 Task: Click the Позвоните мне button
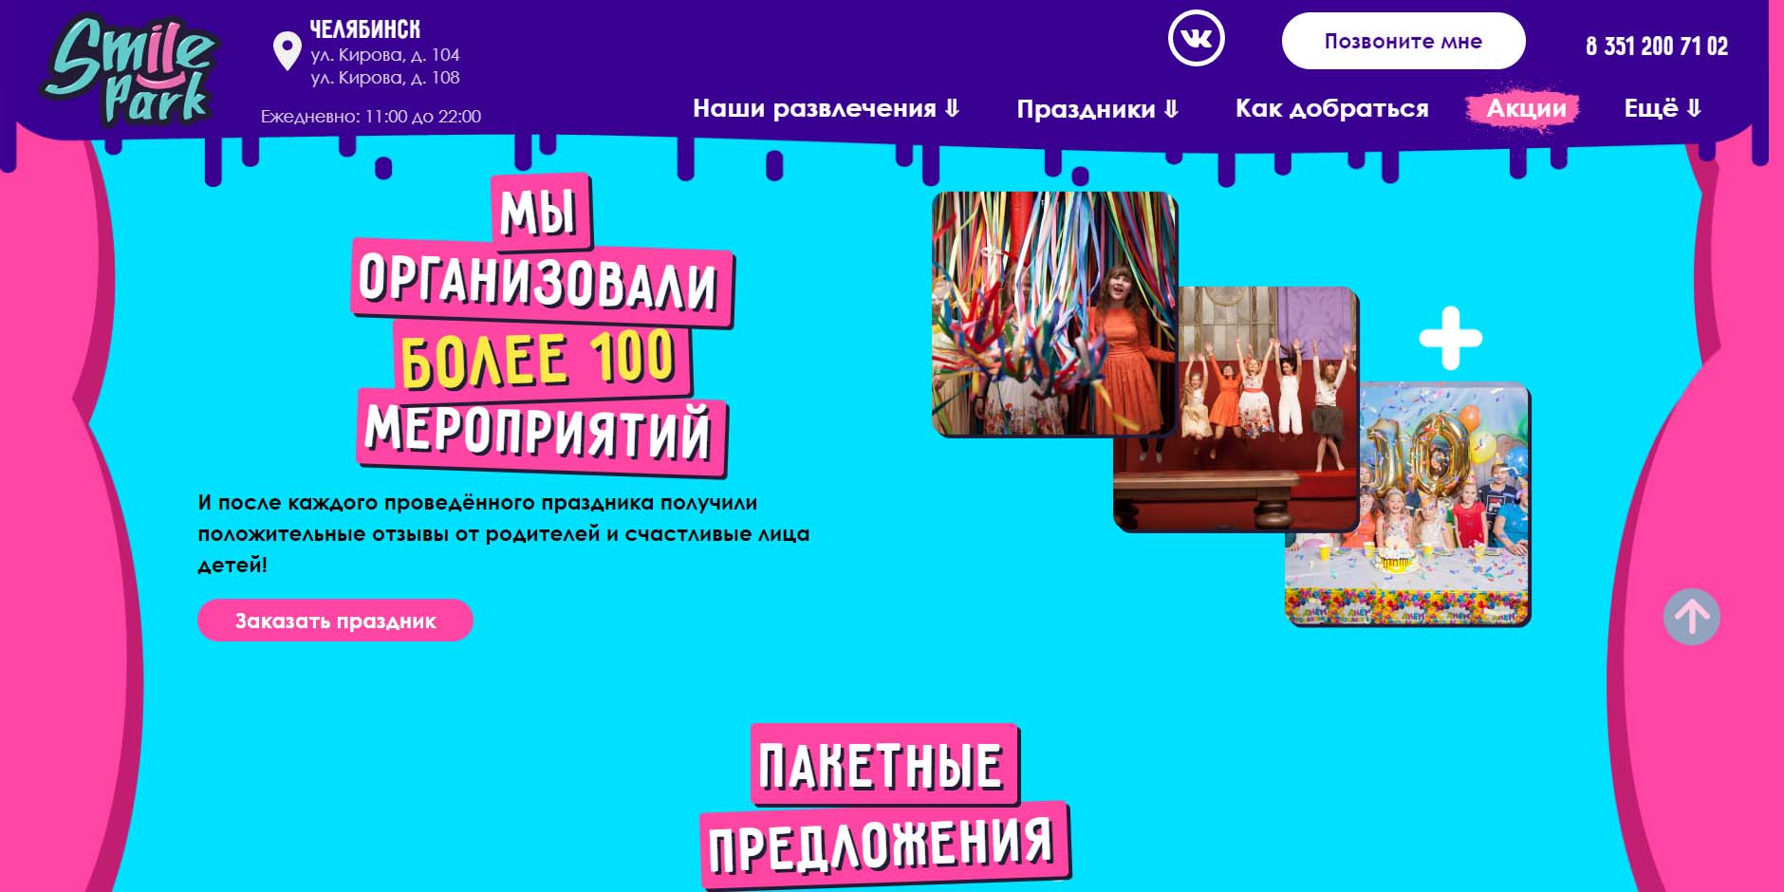click(1403, 41)
